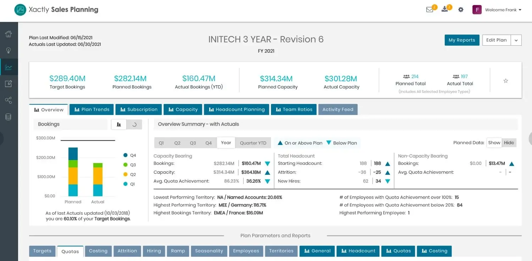
Task: Open the Welcome Frank user menu
Action: pos(503,10)
